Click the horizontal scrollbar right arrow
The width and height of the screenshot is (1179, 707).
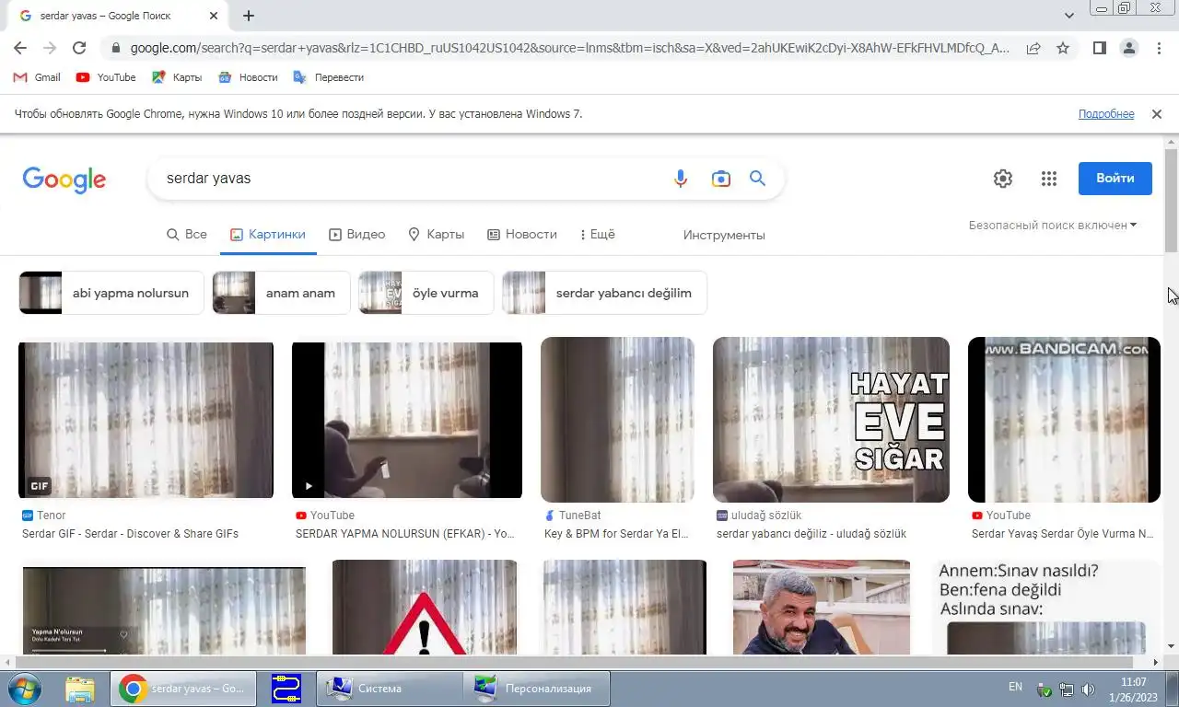coord(1157,662)
